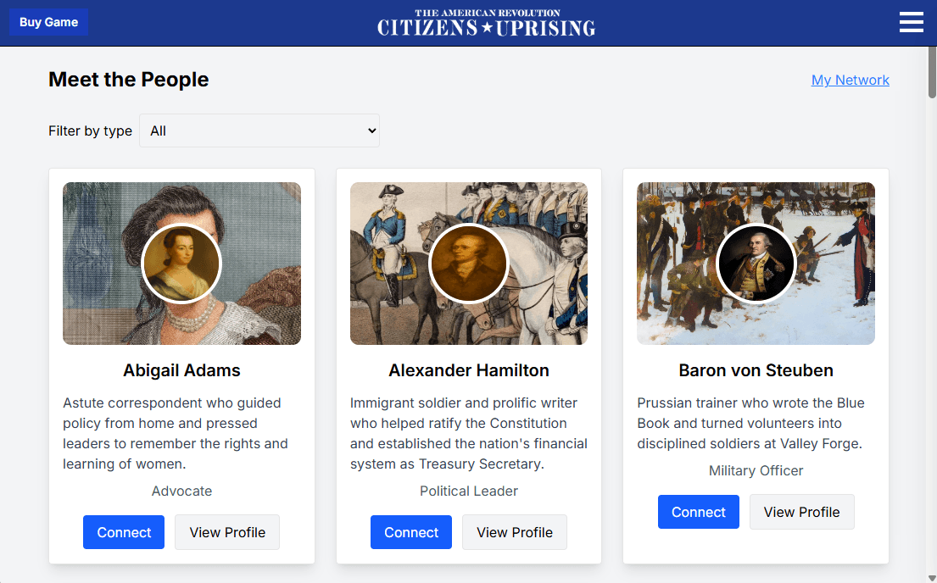
Task: View Baron von Steuben's profile
Action: (801, 512)
